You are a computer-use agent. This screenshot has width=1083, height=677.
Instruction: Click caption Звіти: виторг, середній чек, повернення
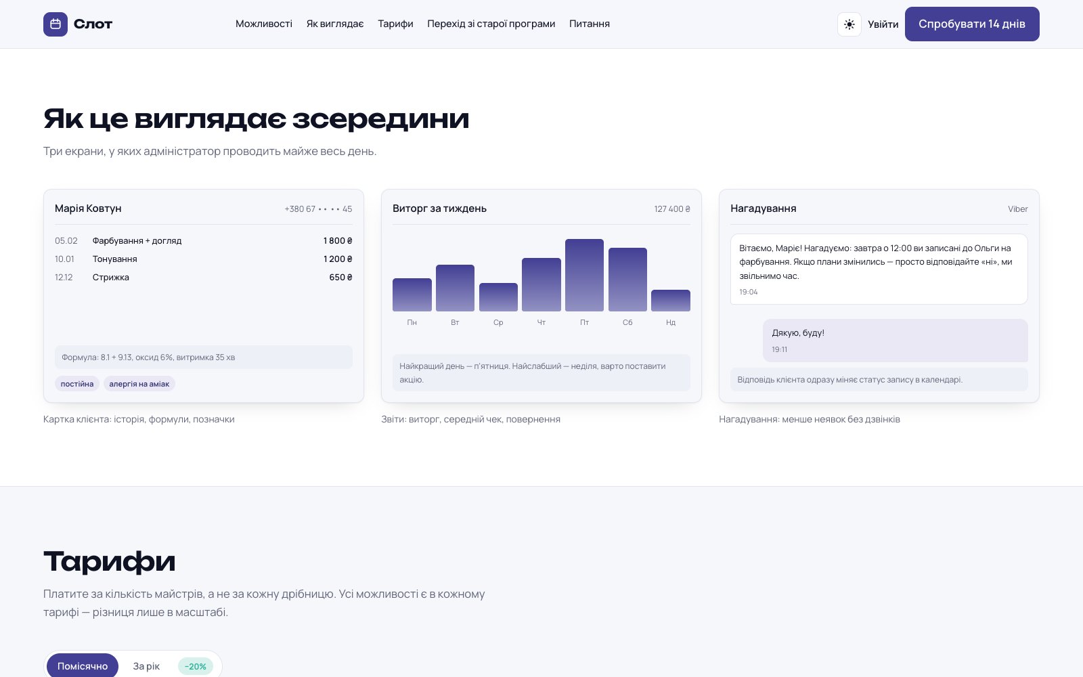pos(470,419)
